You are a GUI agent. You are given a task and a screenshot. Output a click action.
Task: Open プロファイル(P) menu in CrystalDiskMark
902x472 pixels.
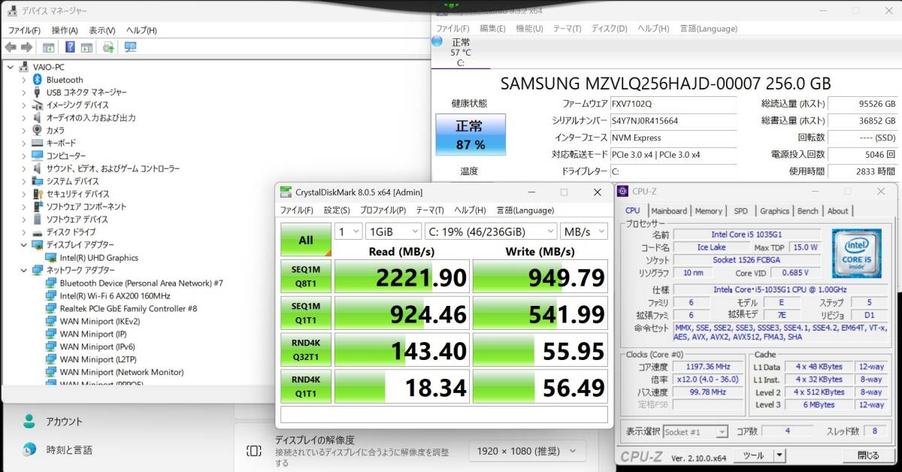pyautogui.click(x=383, y=210)
